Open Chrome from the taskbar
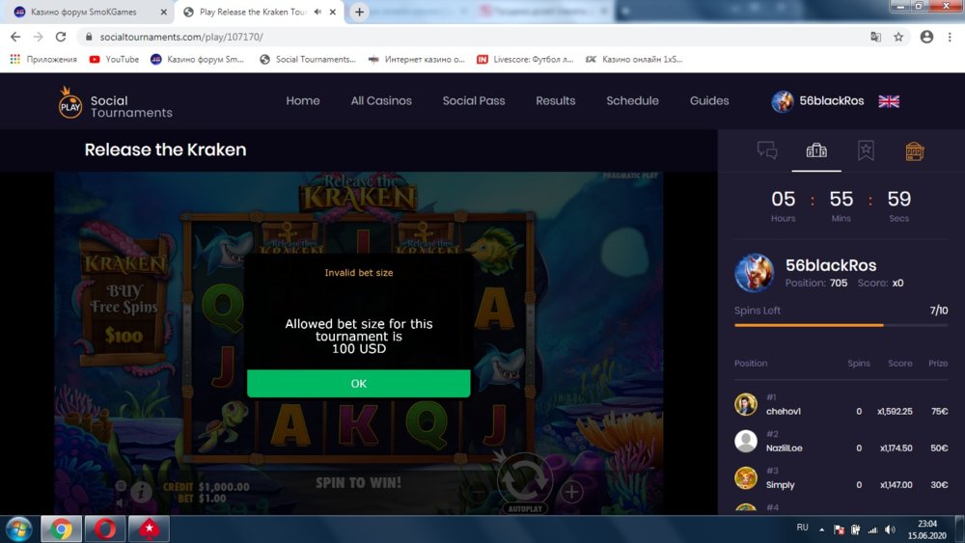 [x=61, y=529]
